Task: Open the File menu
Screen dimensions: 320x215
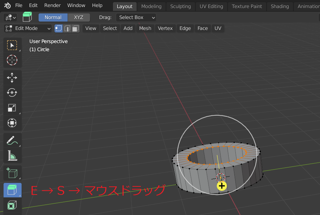Action: pos(19,6)
